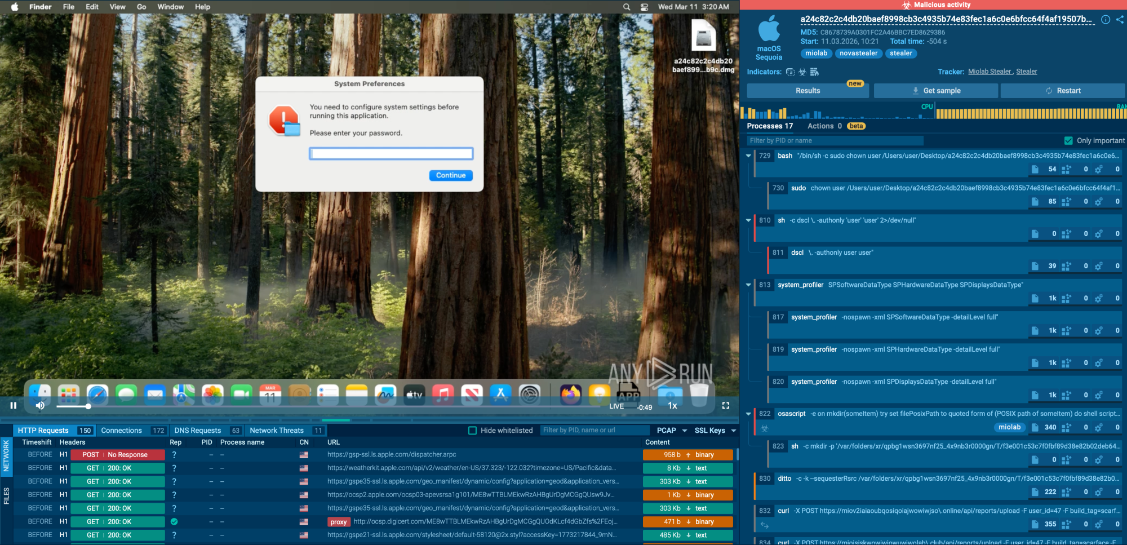Open Firefox from the dock
This screenshot has width=1127, height=545.
click(570, 395)
